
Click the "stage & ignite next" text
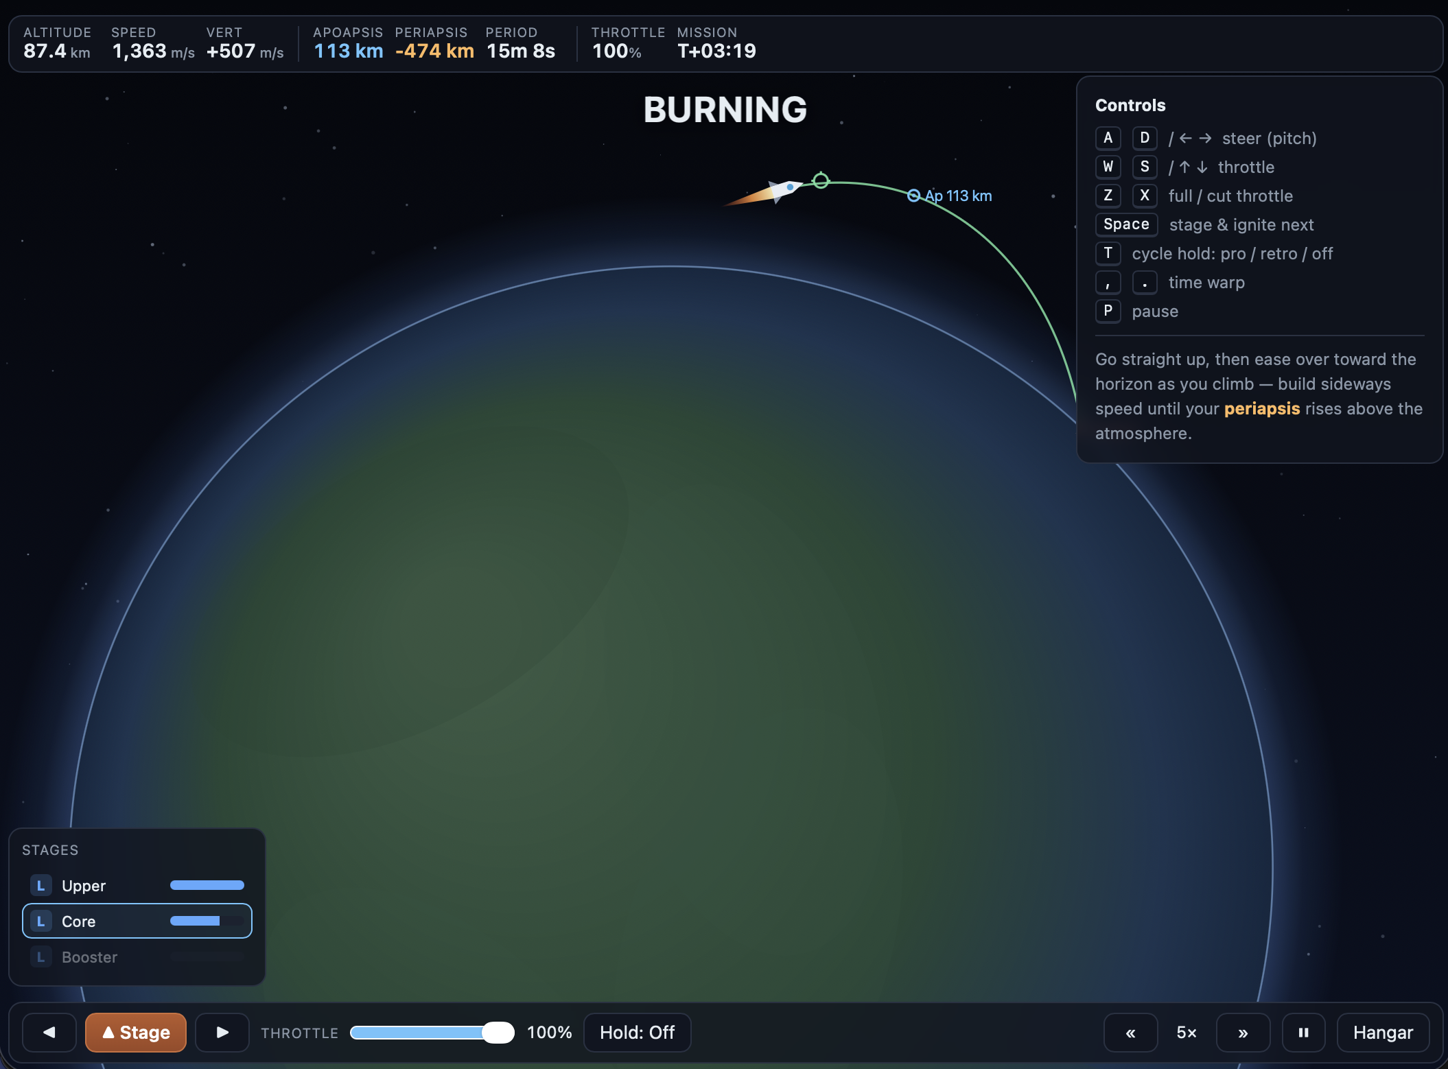1241,224
